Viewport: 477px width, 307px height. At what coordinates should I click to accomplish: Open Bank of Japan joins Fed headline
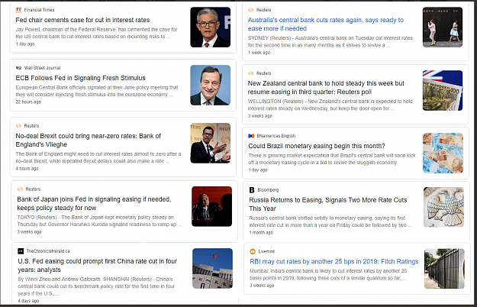[94, 203]
